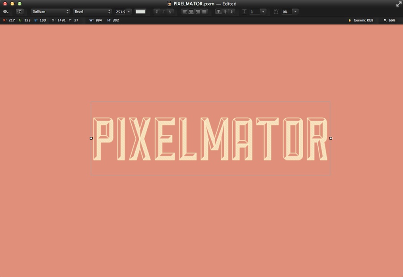403x277 pixels.
Task: Click the font size field 251.9
Action: click(120, 12)
